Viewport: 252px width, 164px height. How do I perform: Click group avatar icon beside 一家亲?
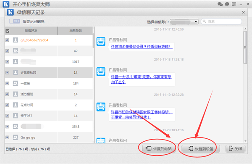pos(16,83)
